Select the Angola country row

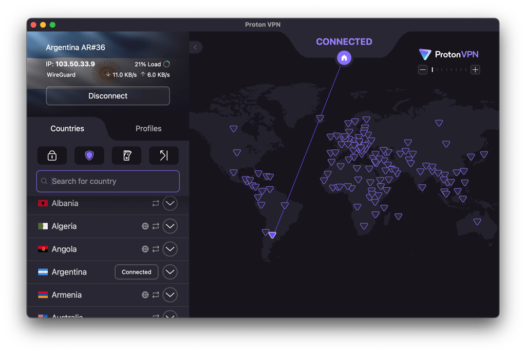coord(108,249)
